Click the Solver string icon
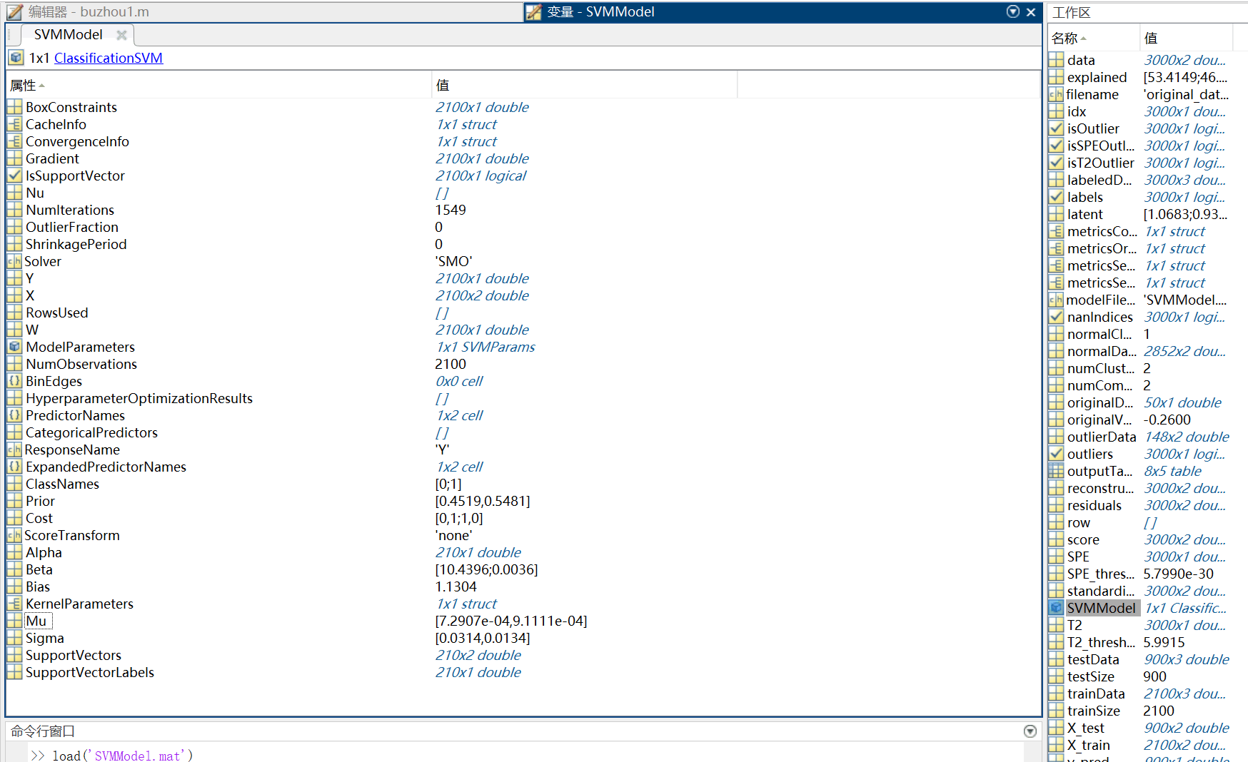The width and height of the screenshot is (1248, 762). coord(14,262)
